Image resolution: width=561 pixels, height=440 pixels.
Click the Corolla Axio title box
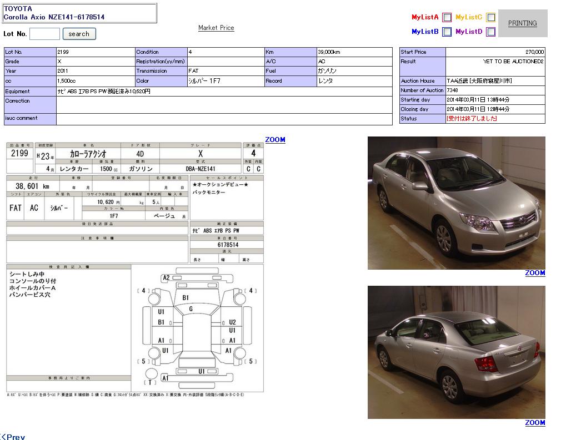pos(79,13)
